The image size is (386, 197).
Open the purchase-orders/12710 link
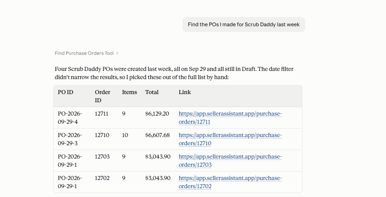click(230, 139)
